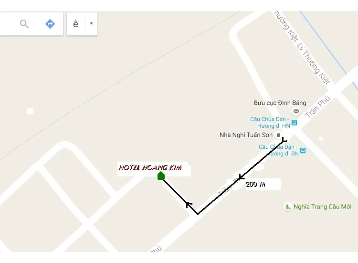
Task: Click the HOTEL HOANG KIM text label
Action: (150, 168)
